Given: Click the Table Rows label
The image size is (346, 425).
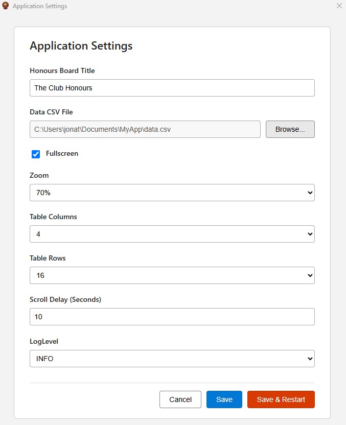Looking at the screenshot, I should pos(48,258).
